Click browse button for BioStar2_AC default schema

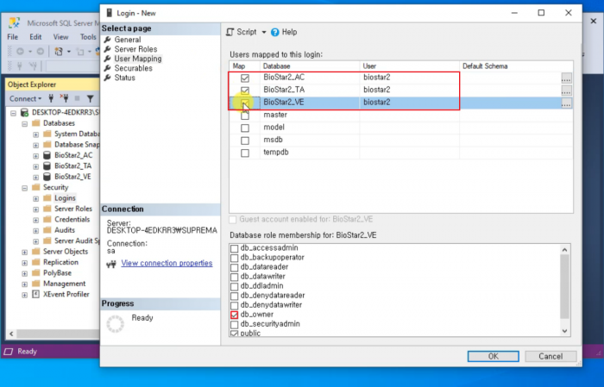point(566,78)
